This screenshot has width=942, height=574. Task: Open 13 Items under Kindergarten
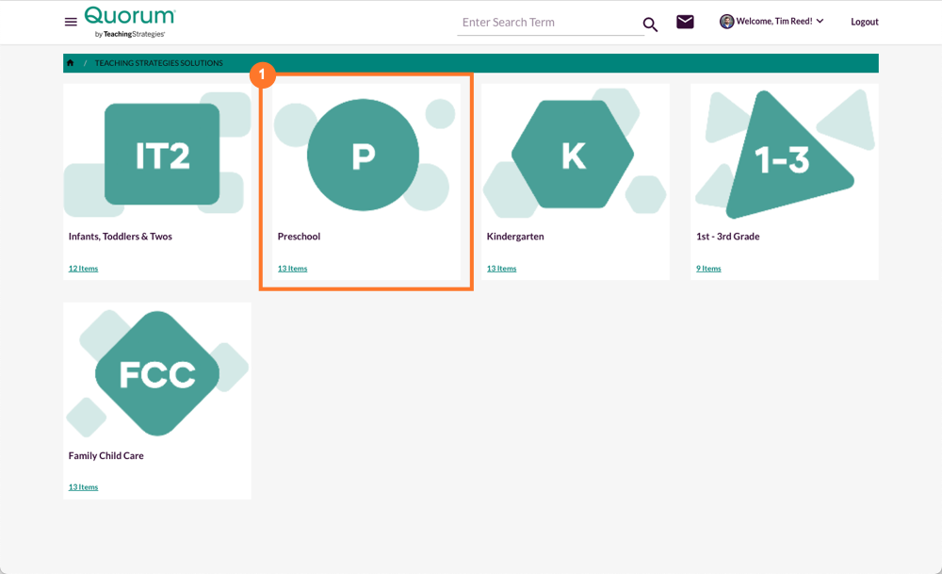501,268
